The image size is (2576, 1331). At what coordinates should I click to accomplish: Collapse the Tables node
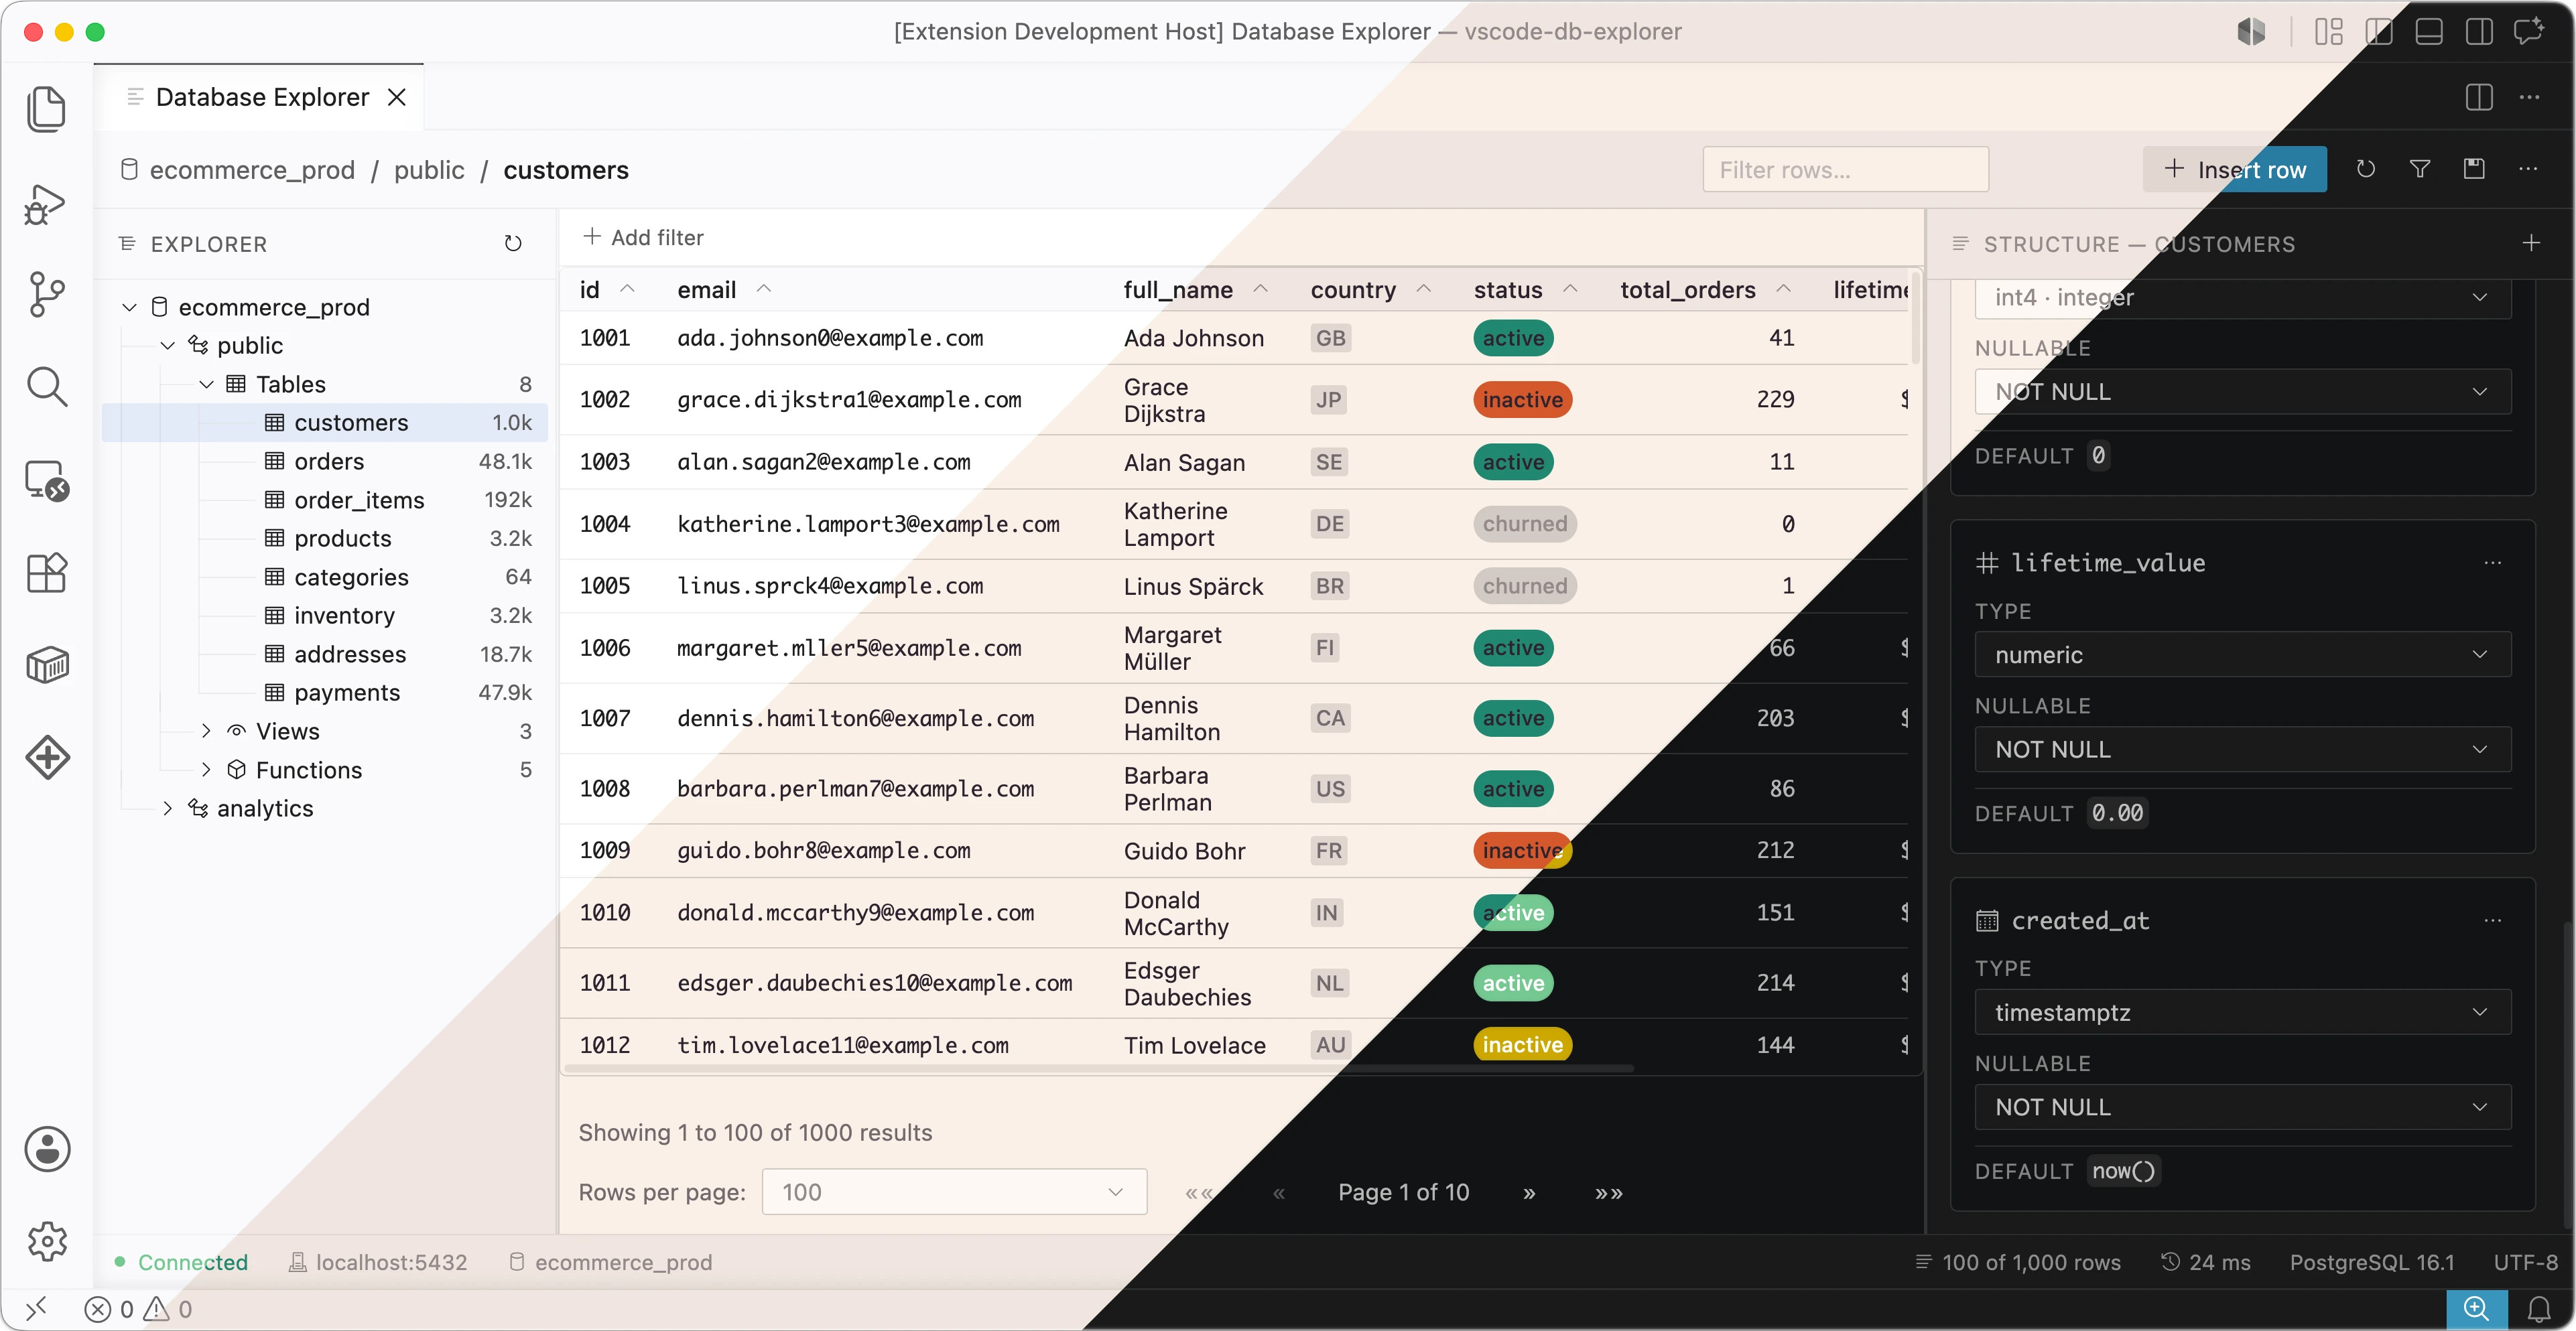(207, 384)
